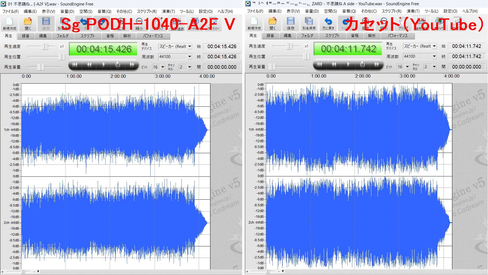Image resolution: width=488 pixels, height=275 pixels.
Task: Click x1 speed reset in right YouTube.wav window
Action: coord(306,46)
